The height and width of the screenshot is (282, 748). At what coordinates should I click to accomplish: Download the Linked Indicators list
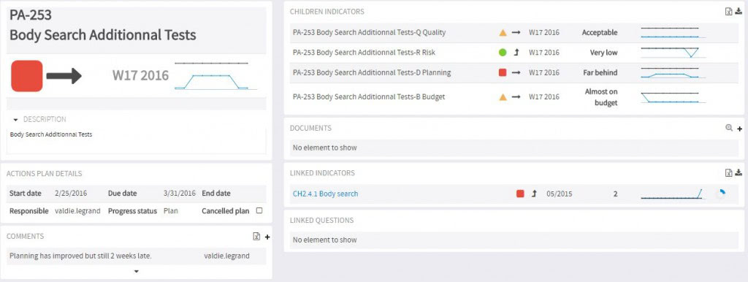739,172
